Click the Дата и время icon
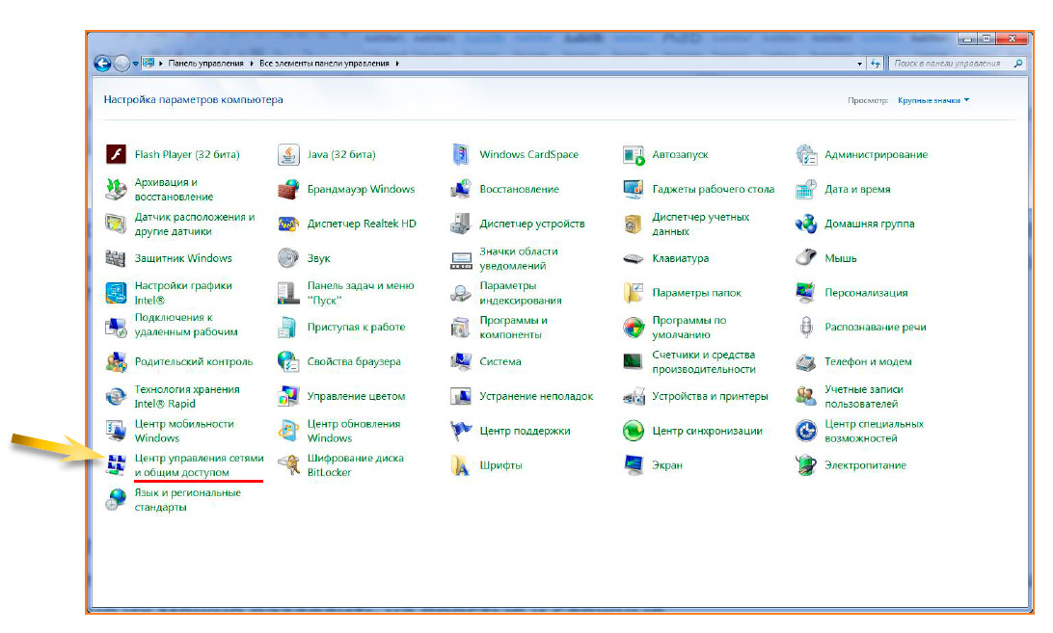The width and height of the screenshot is (1053, 633). coord(806,190)
